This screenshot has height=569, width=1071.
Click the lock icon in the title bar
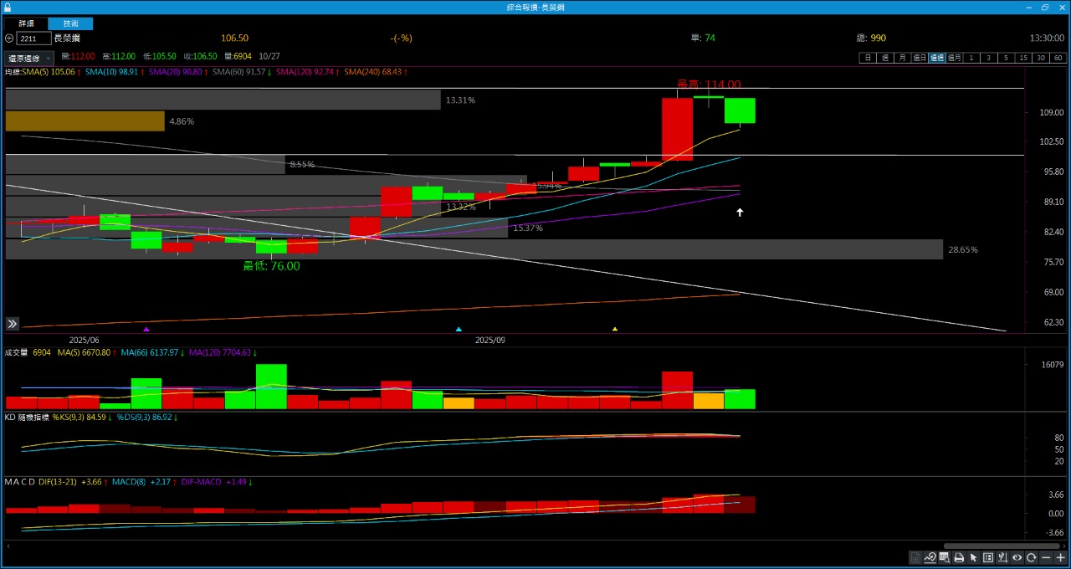coord(8,6)
